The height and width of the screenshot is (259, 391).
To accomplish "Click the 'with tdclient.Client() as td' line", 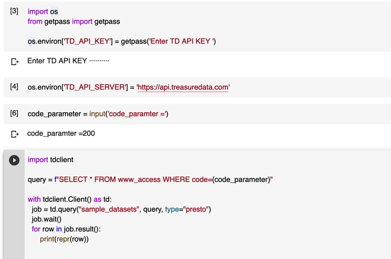I will coord(70,199).
